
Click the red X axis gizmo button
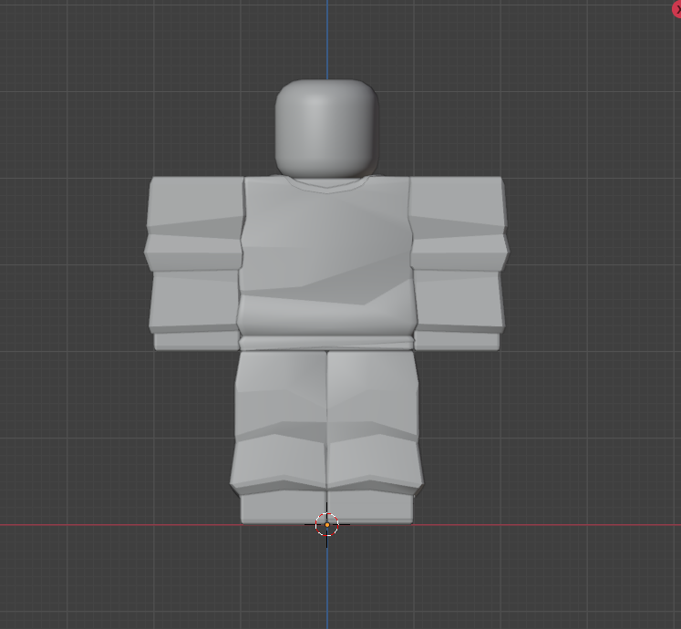point(676,8)
